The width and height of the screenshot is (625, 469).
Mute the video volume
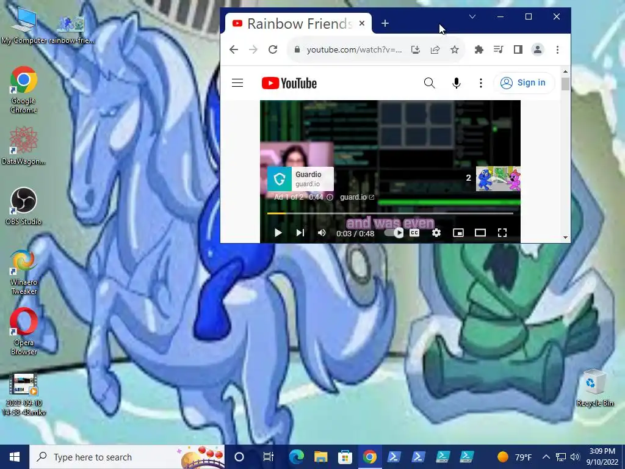[322, 233]
